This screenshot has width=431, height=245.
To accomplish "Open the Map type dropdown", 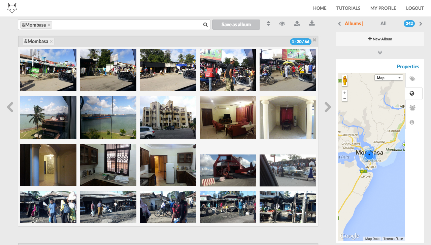I will point(389,78).
